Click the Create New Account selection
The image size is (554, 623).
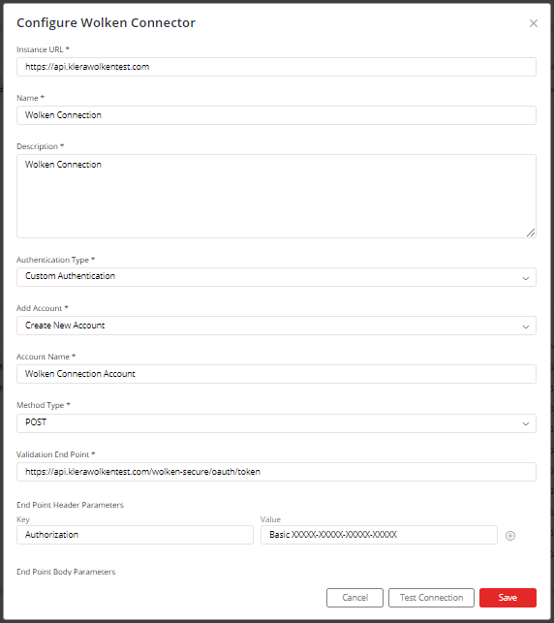(65, 325)
